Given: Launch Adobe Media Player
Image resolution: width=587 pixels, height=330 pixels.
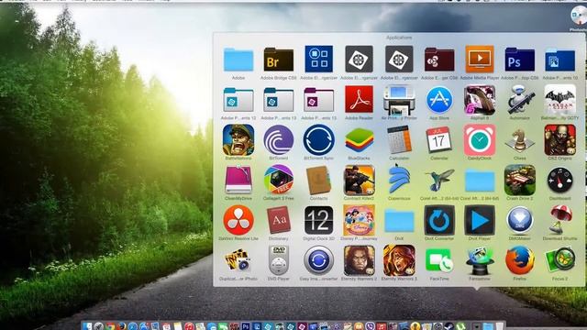Looking at the screenshot, I should (x=480, y=59).
